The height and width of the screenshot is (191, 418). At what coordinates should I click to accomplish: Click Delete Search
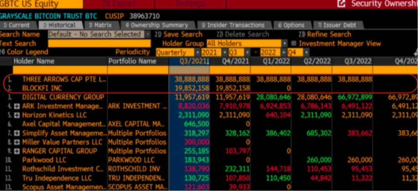pyautogui.click(x=242, y=34)
